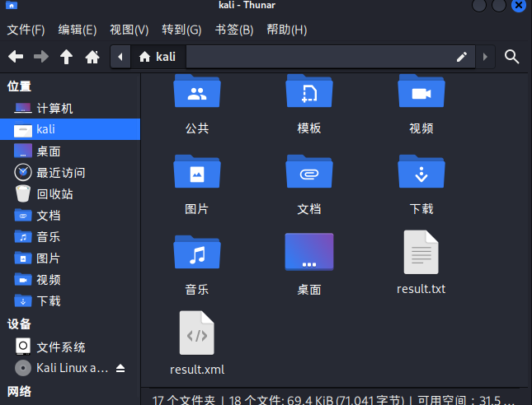Screen dimensions: 532x405
Task: Select 计算机 in the sidebar
Action: [x=70, y=109]
